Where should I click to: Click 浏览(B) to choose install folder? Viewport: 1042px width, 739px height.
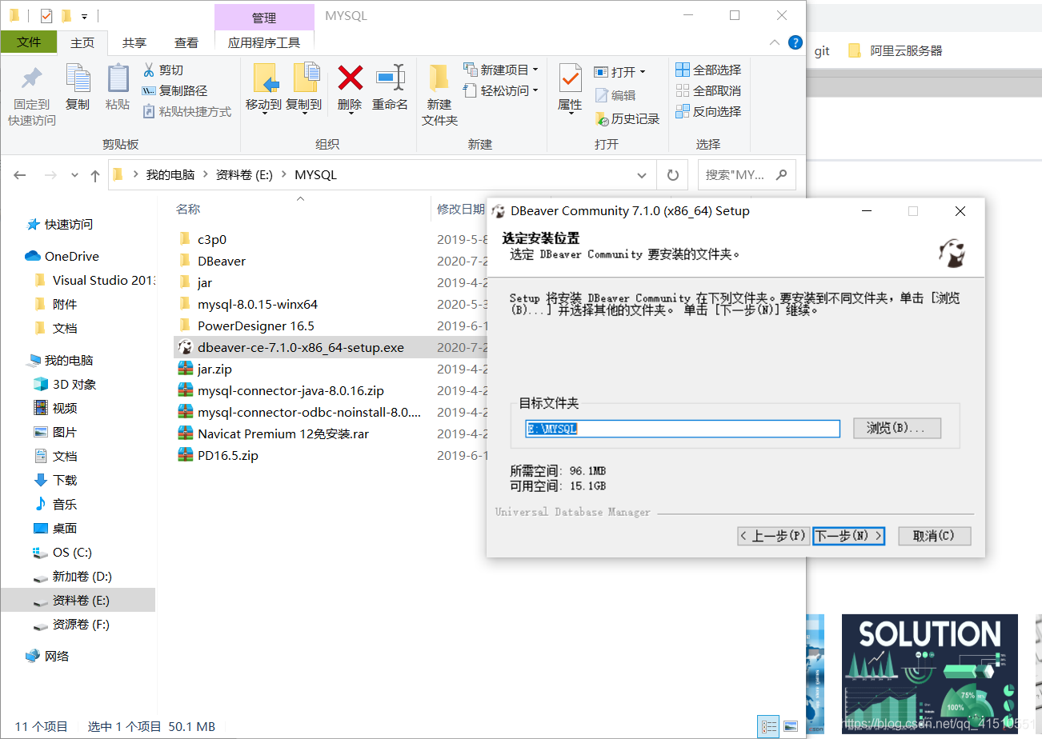(x=896, y=428)
